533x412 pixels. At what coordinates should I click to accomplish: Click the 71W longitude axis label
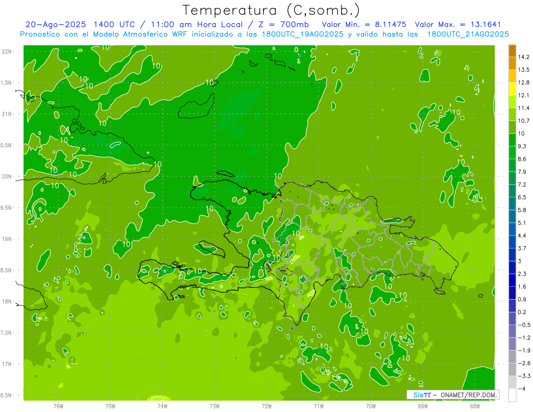(318, 406)
